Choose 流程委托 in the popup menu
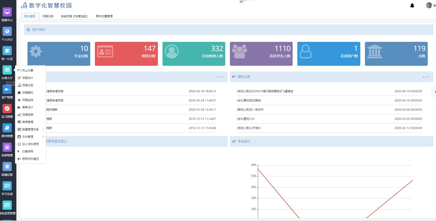The height and width of the screenshot is (221, 436). tap(31, 92)
